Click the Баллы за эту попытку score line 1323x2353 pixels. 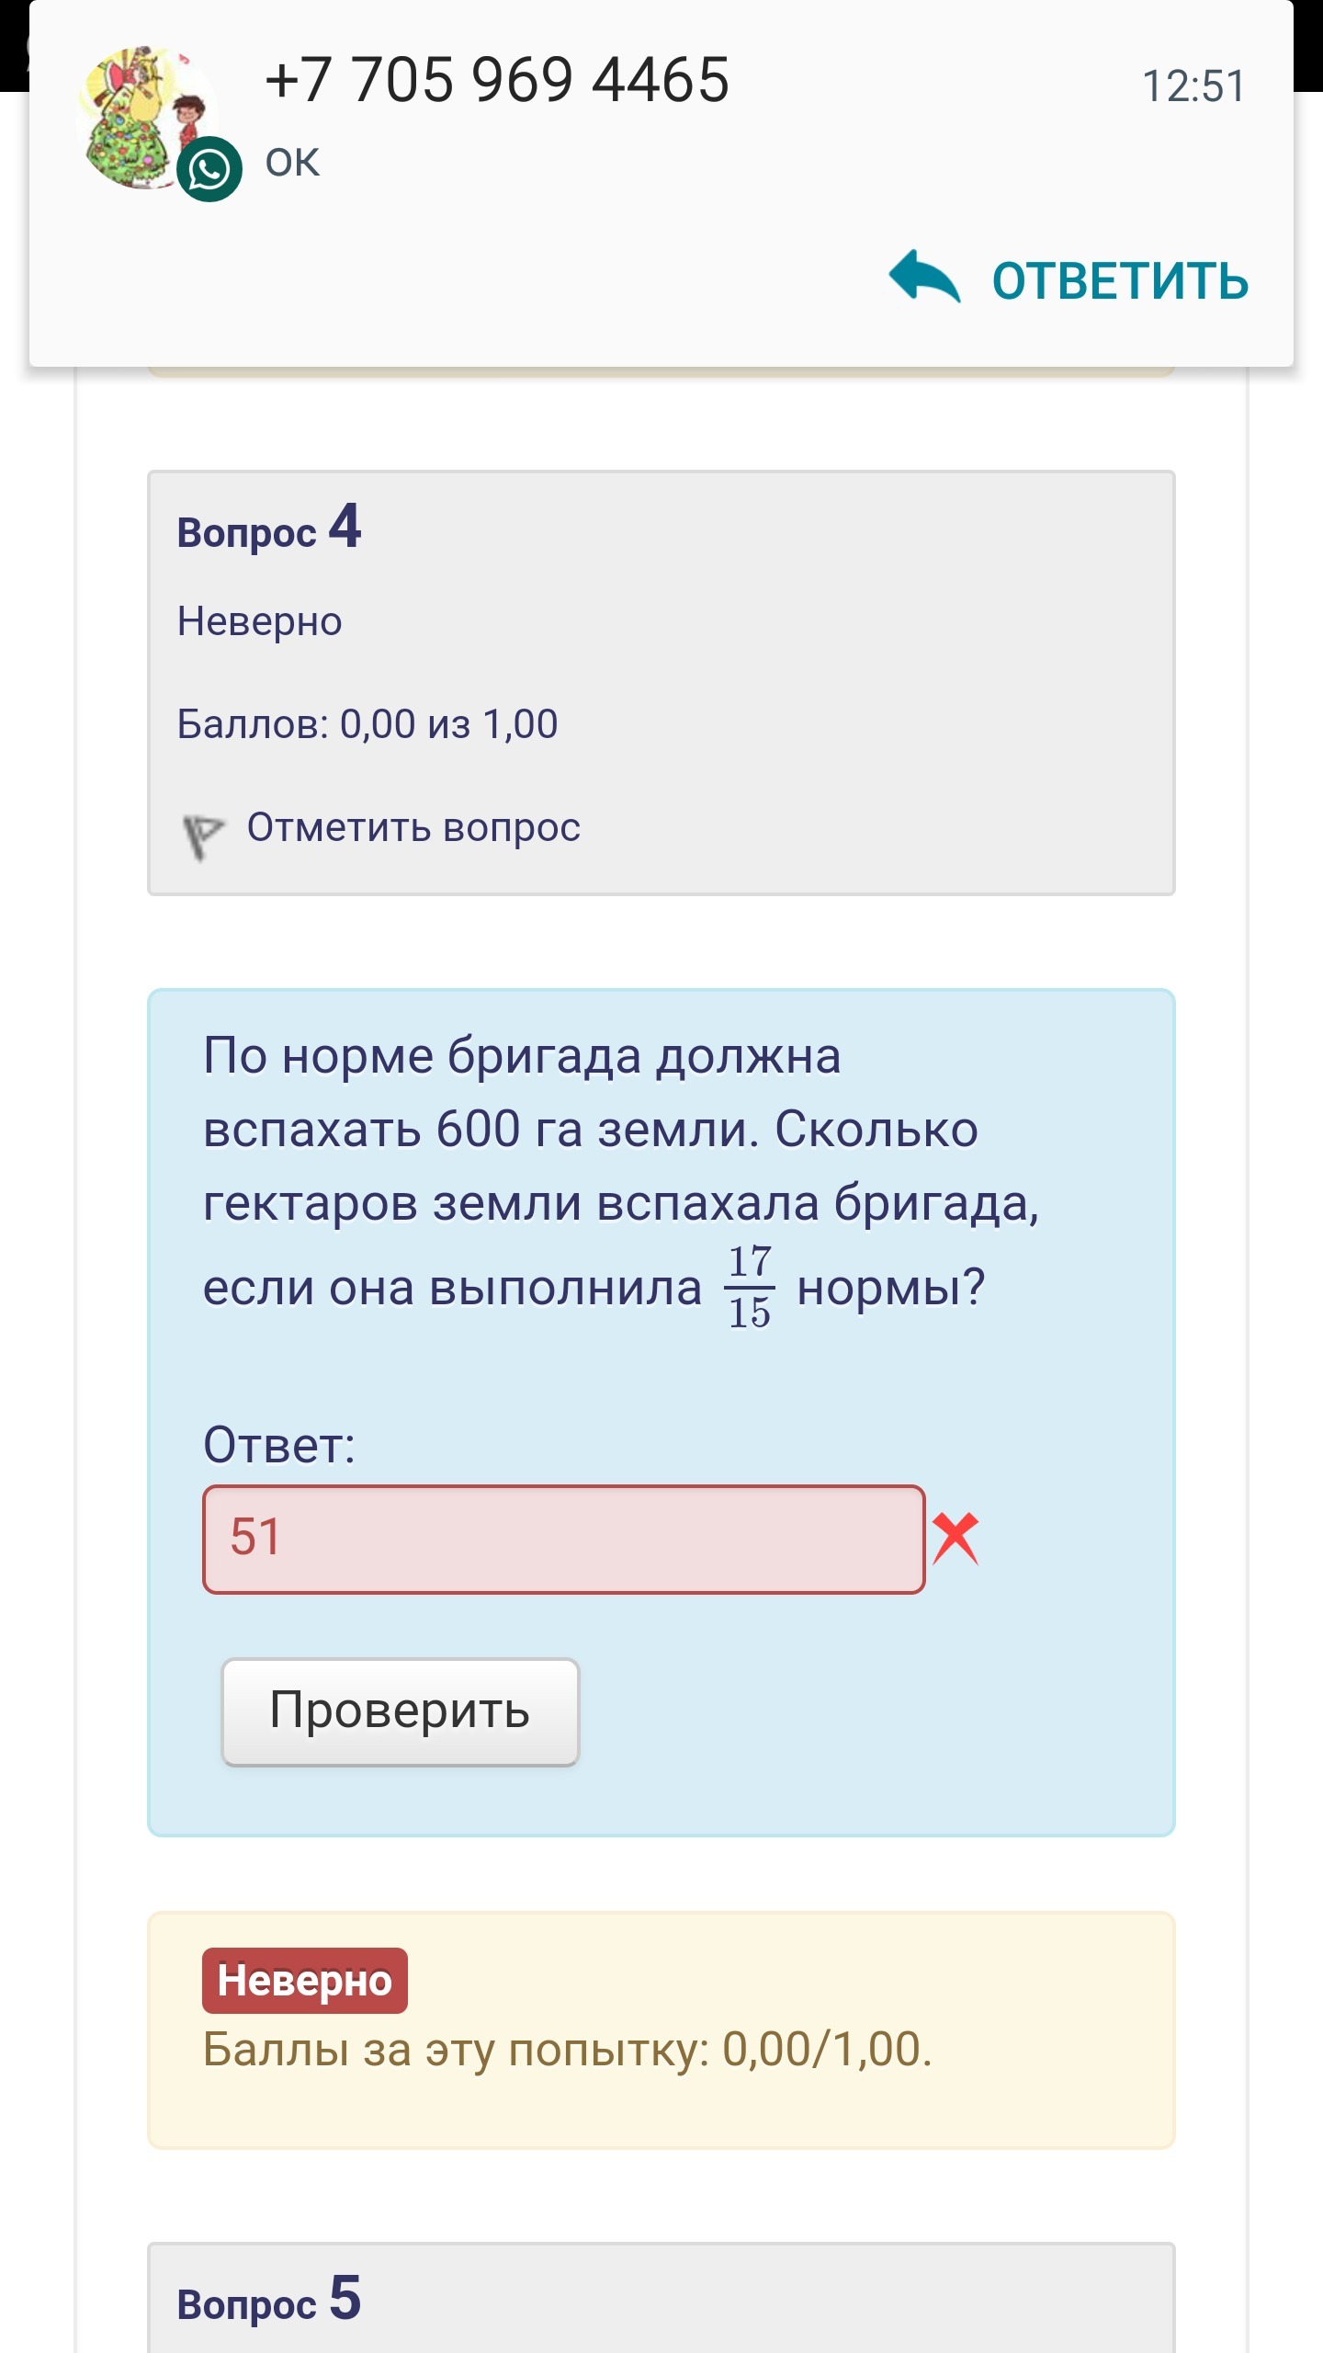tap(567, 2050)
